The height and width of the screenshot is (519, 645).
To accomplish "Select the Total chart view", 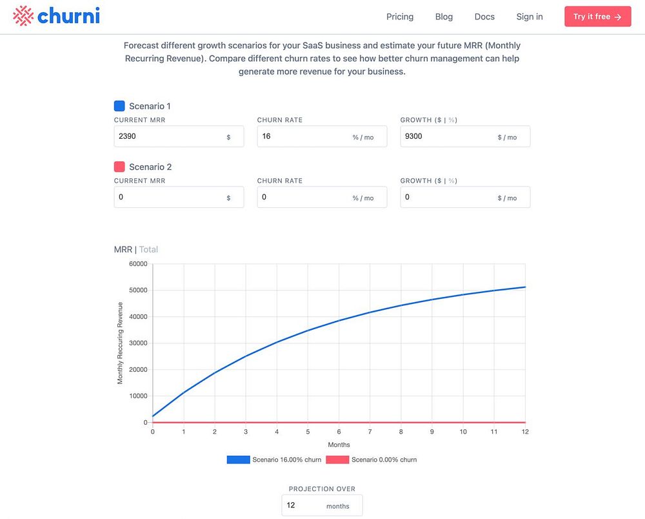I will point(148,249).
